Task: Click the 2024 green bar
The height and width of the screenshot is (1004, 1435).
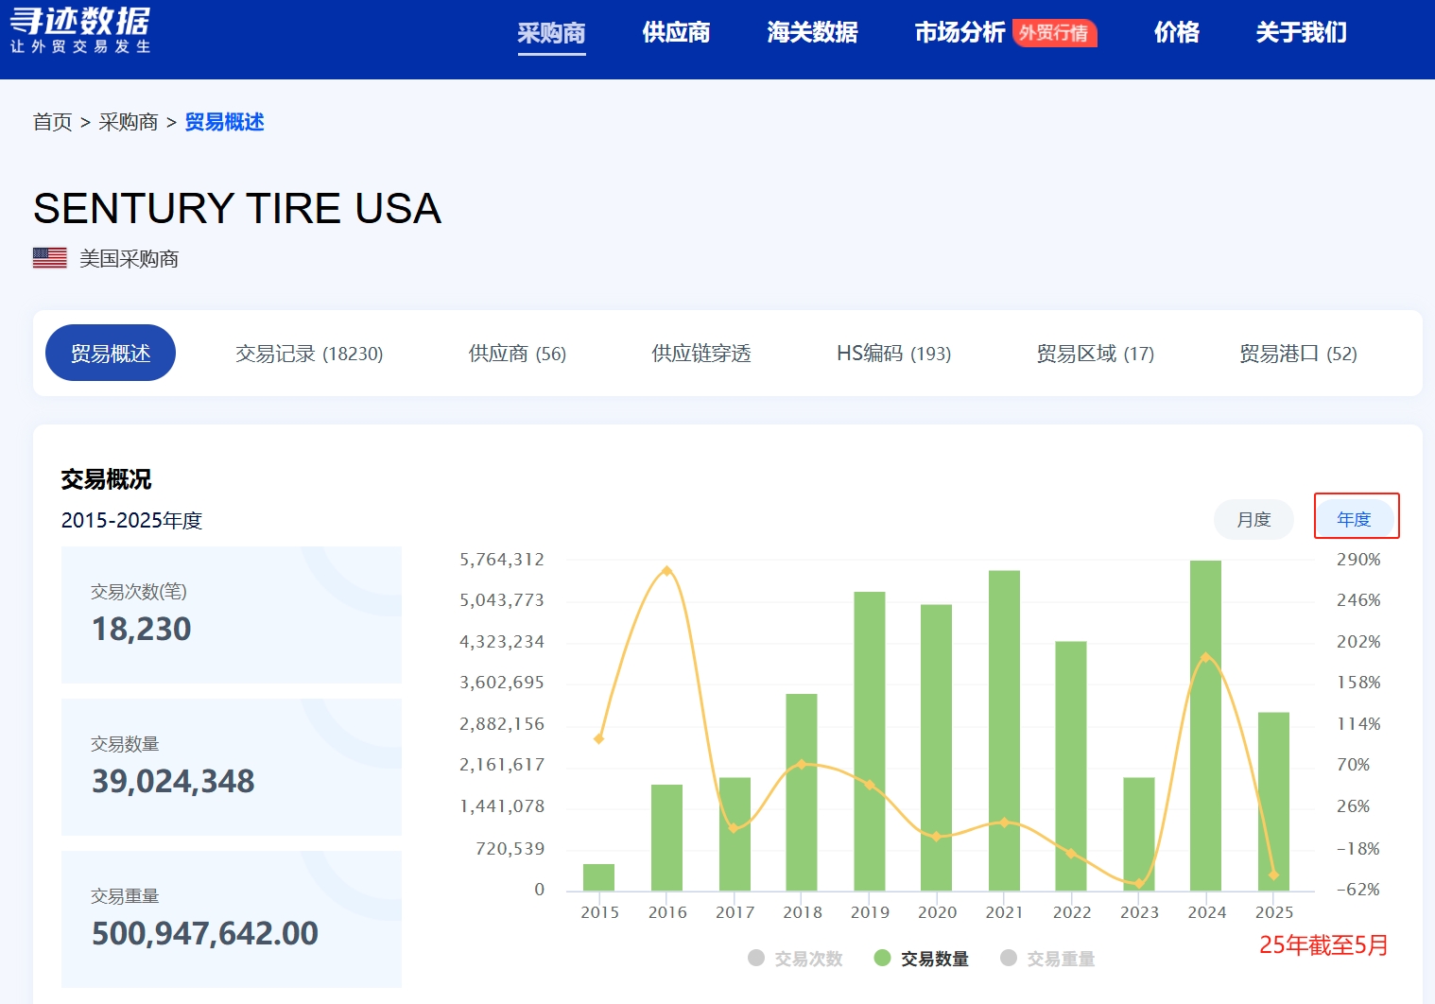Action: pyautogui.click(x=1205, y=726)
